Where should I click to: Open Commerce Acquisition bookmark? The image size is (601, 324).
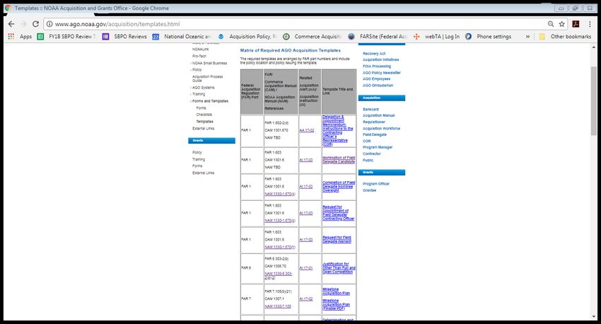(313, 36)
